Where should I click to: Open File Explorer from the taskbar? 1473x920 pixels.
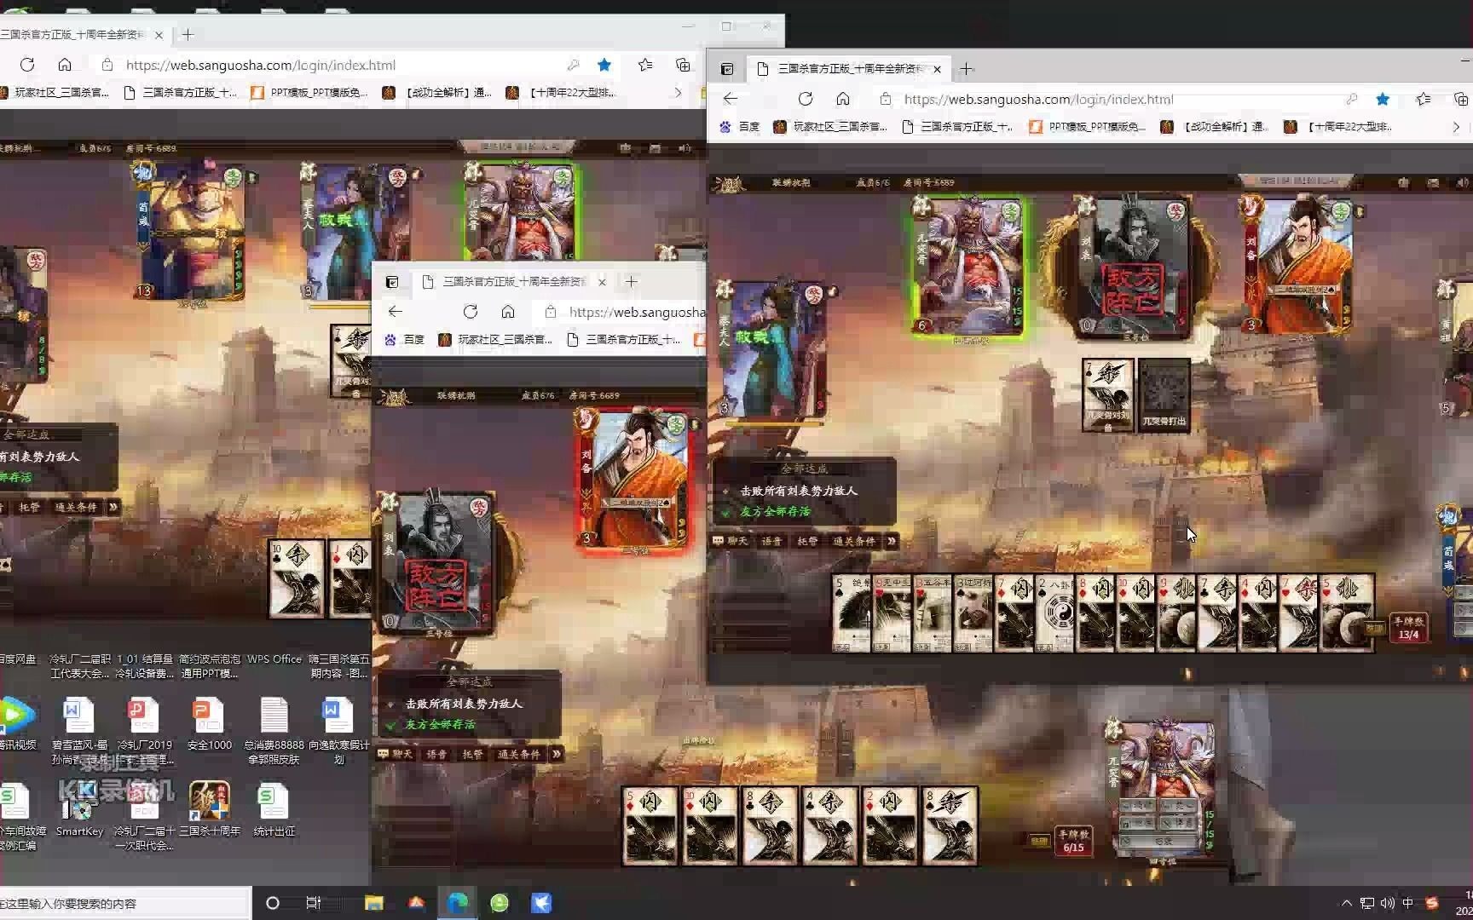[374, 903]
